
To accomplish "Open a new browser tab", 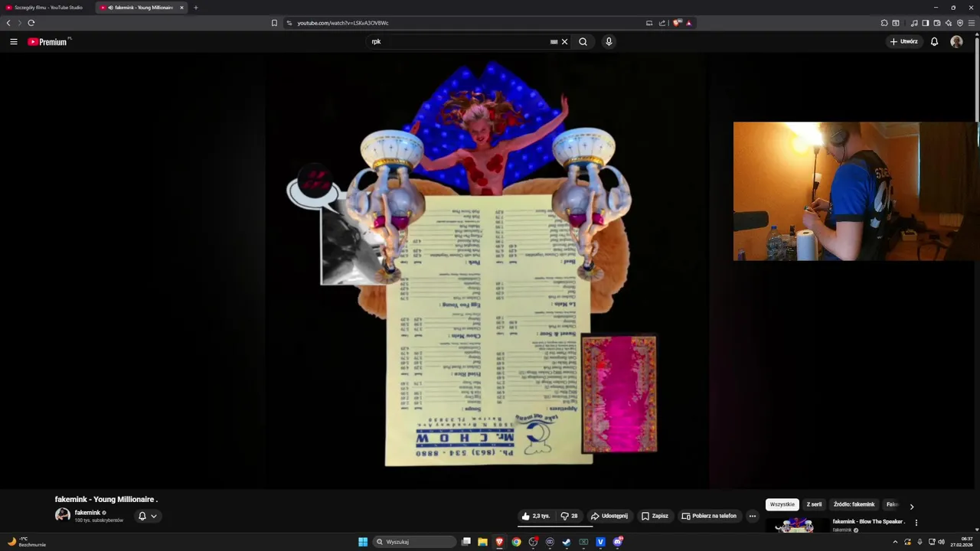I will point(196,8).
